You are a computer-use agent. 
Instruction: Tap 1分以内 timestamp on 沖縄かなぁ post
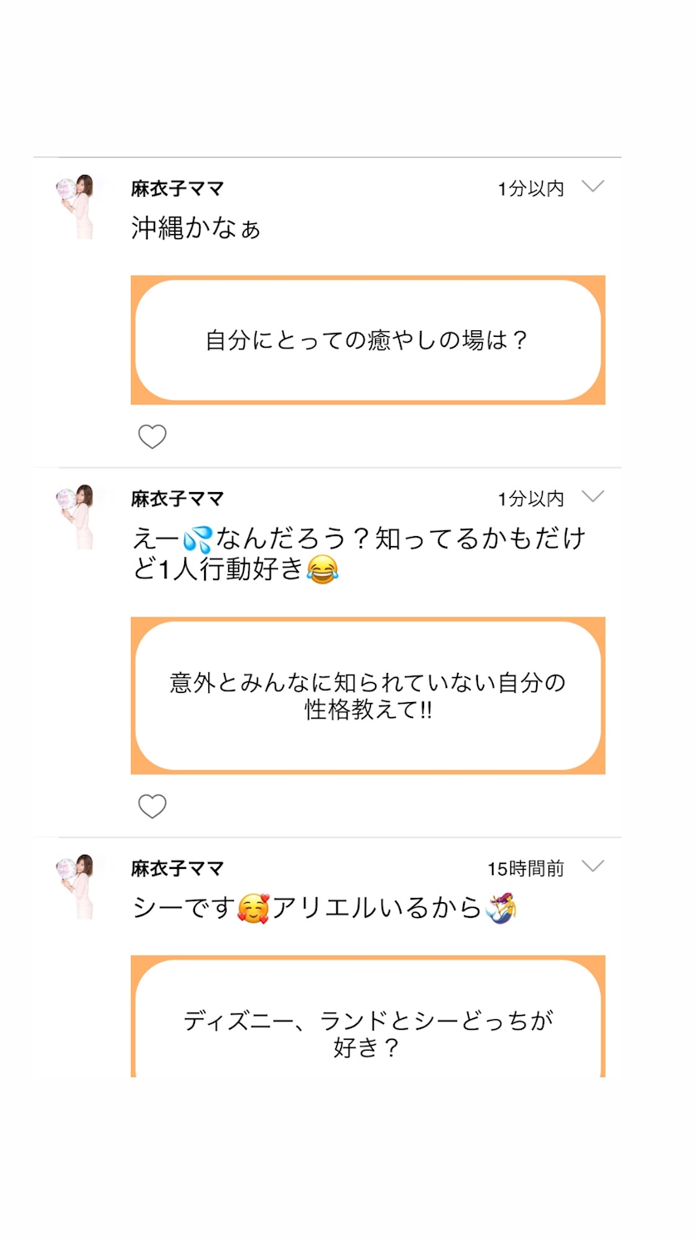530,189
